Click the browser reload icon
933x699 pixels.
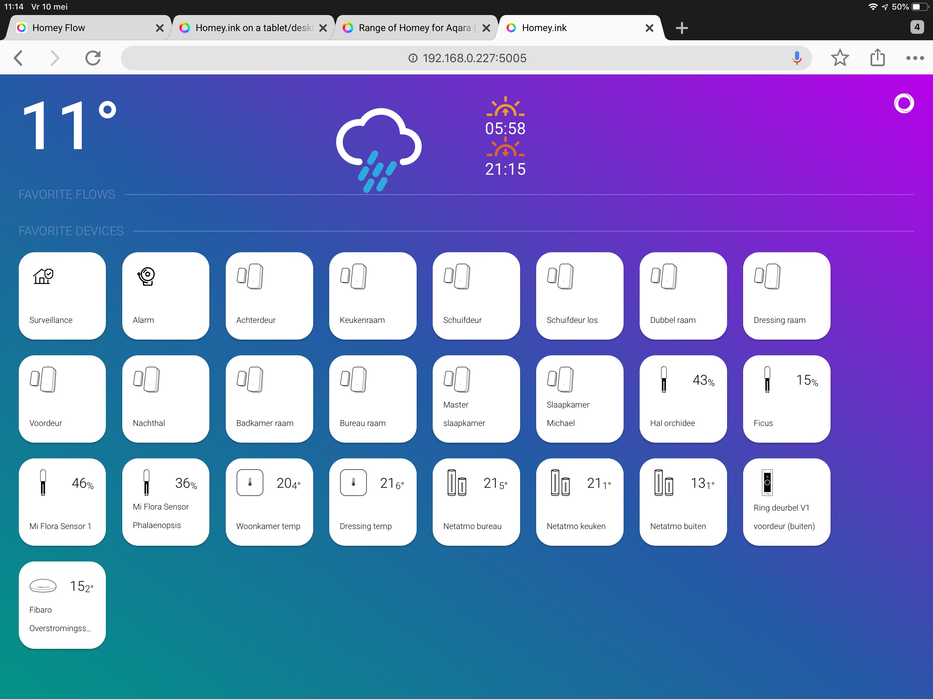click(93, 58)
